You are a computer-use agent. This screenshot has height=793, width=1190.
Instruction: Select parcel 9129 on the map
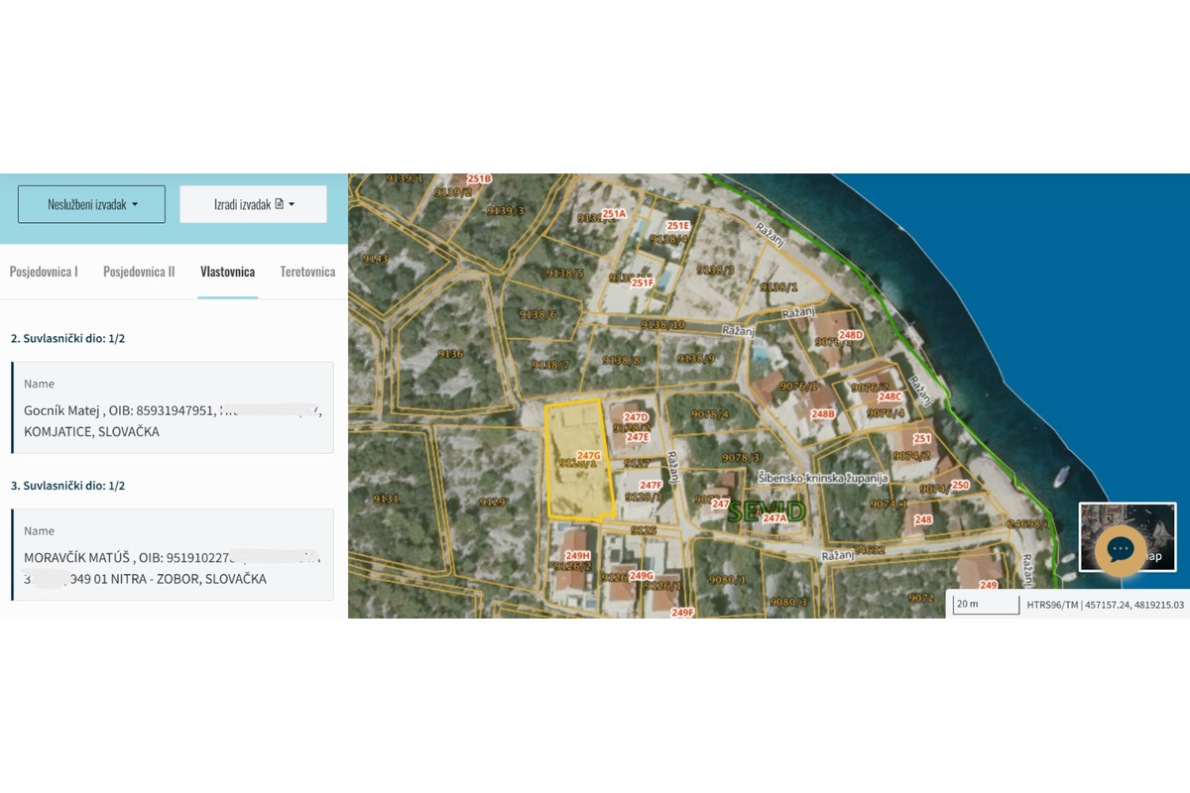click(492, 503)
